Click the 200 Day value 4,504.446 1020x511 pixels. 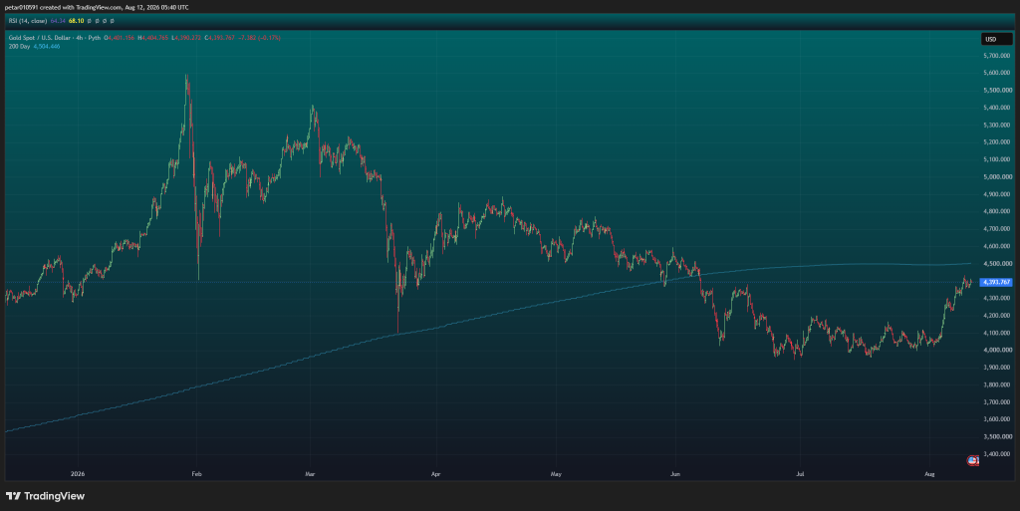point(47,47)
